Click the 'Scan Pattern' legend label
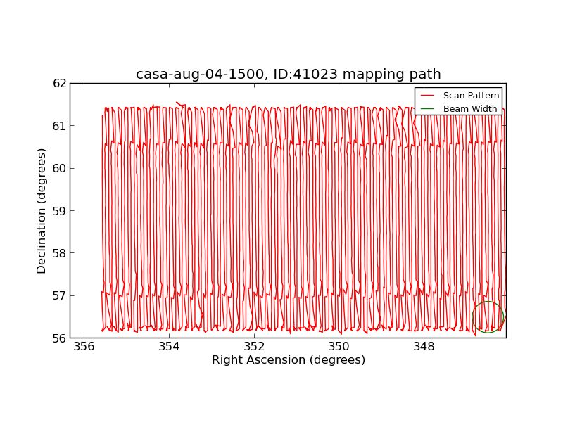Image resolution: width=563 pixels, height=422 pixels. coord(471,96)
